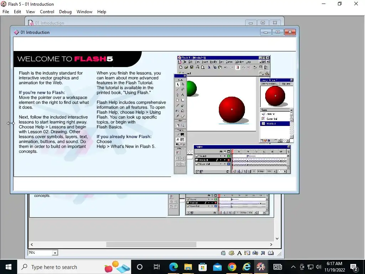Open the Debug menu
Screen dimensions: 365x274
tap(65, 12)
